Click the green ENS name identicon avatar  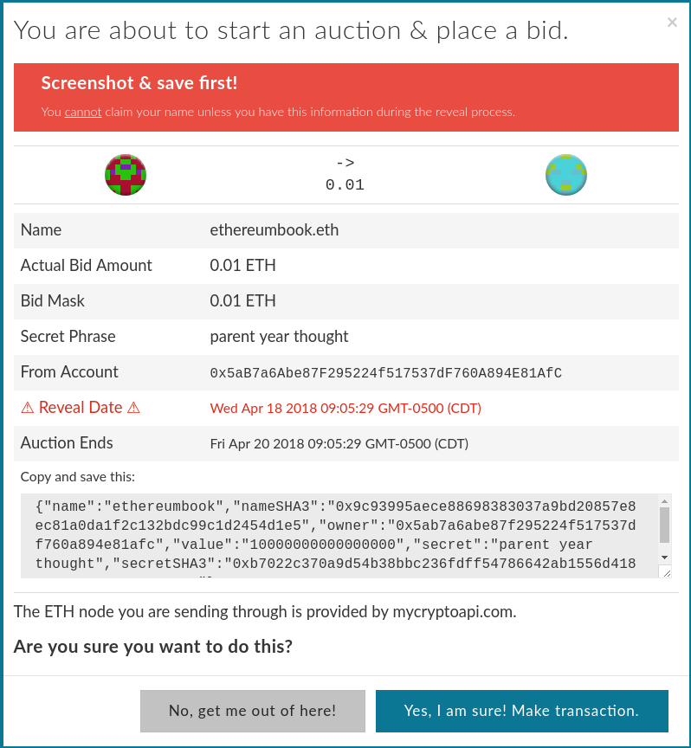pyautogui.click(x=125, y=174)
